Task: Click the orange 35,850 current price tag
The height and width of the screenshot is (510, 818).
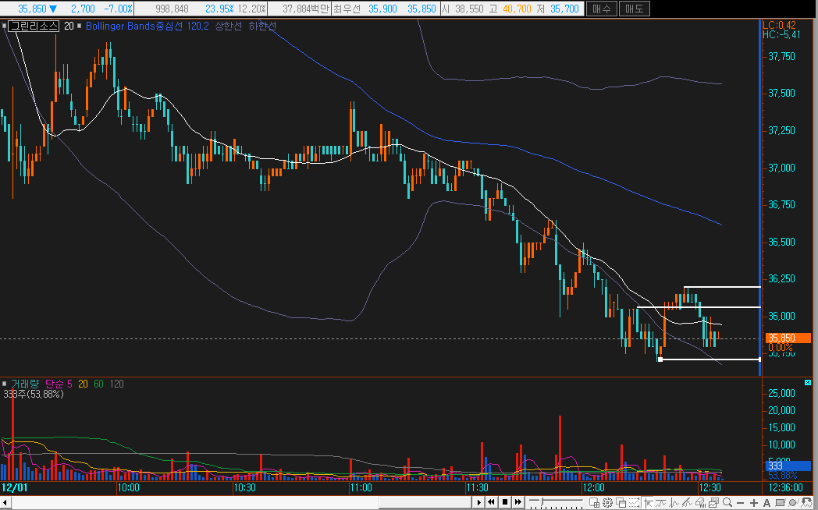Action: tap(788, 338)
